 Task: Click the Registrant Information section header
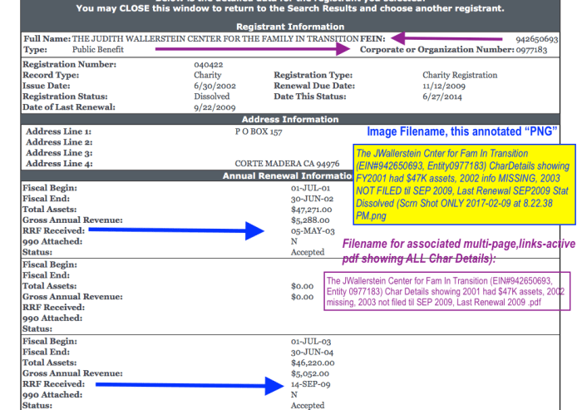pos(290,27)
